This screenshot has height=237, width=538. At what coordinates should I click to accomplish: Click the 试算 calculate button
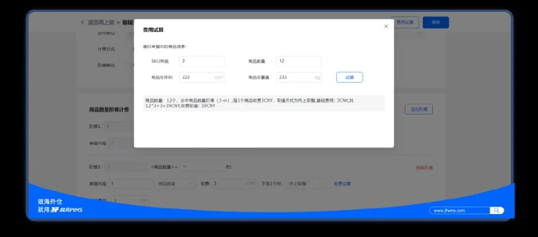[349, 77]
